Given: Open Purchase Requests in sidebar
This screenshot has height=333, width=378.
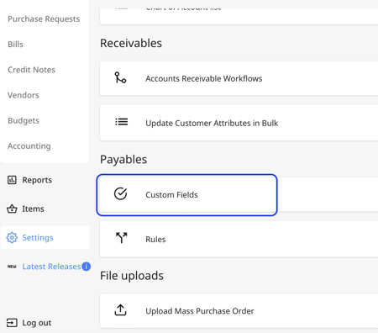Looking at the screenshot, I should pyautogui.click(x=44, y=19).
